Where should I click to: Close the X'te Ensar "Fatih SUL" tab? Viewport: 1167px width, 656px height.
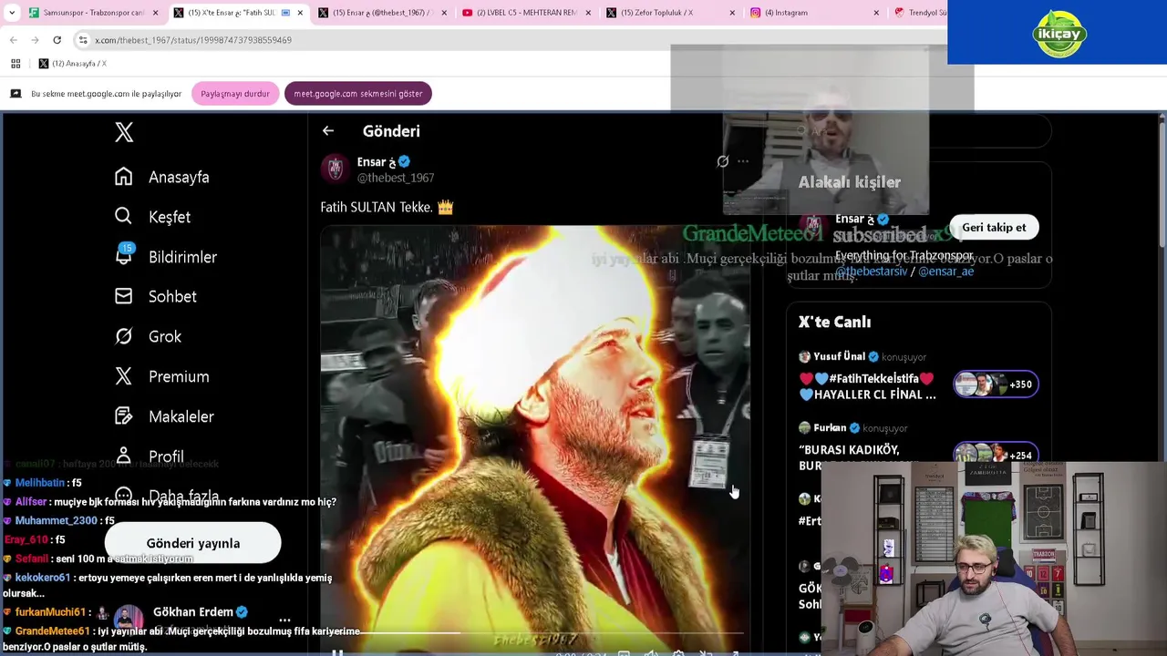(300, 13)
